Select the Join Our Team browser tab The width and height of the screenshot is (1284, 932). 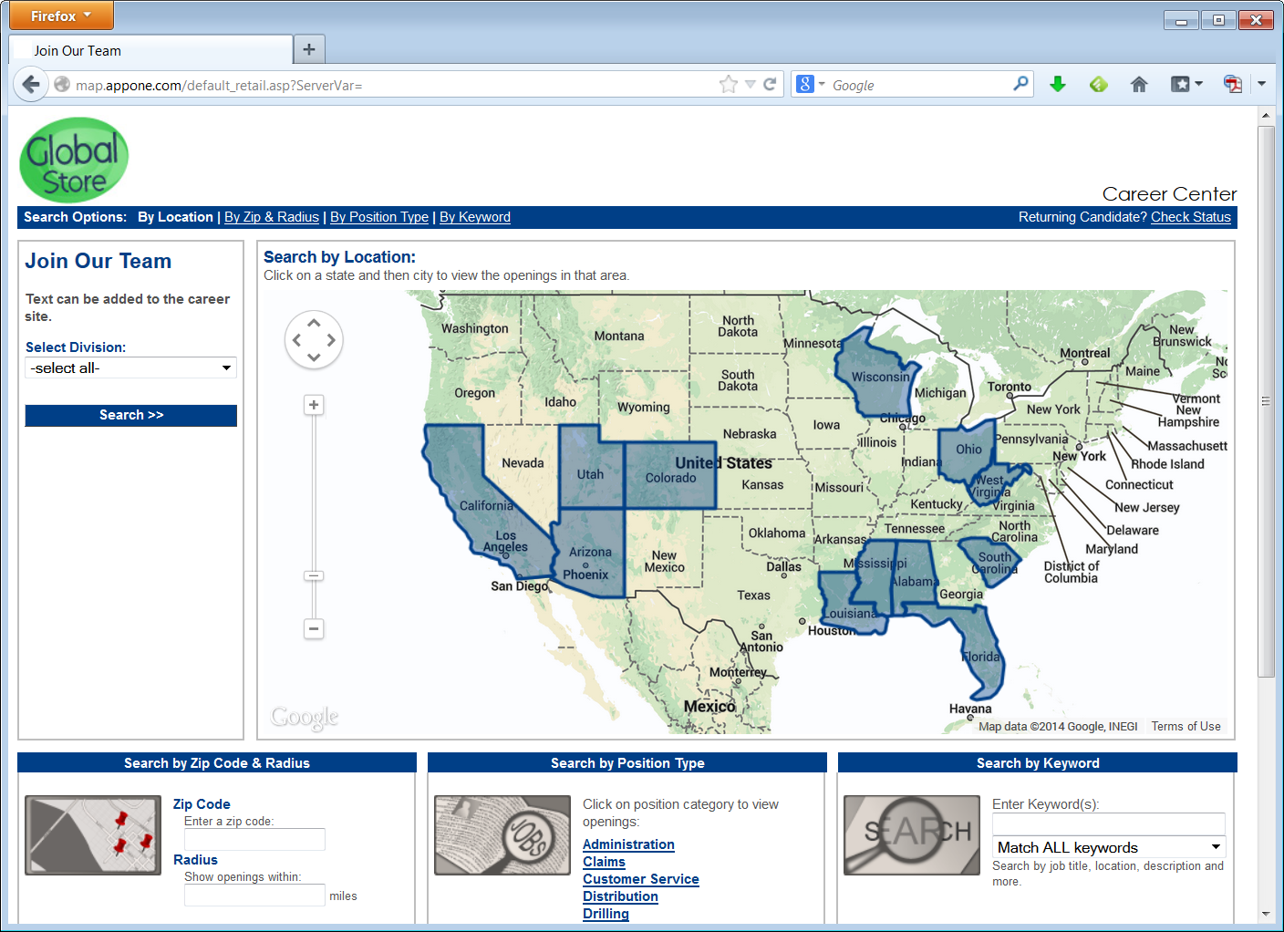150,50
